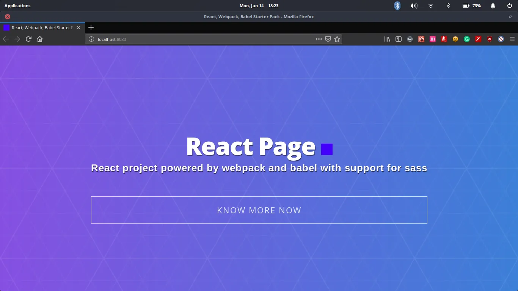
Task: Click the KNOW MORE NOW button
Action: point(259,210)
